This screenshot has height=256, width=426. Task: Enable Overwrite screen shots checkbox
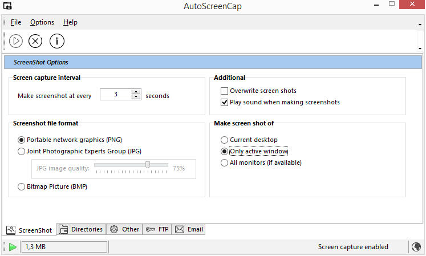click(224, 91)
